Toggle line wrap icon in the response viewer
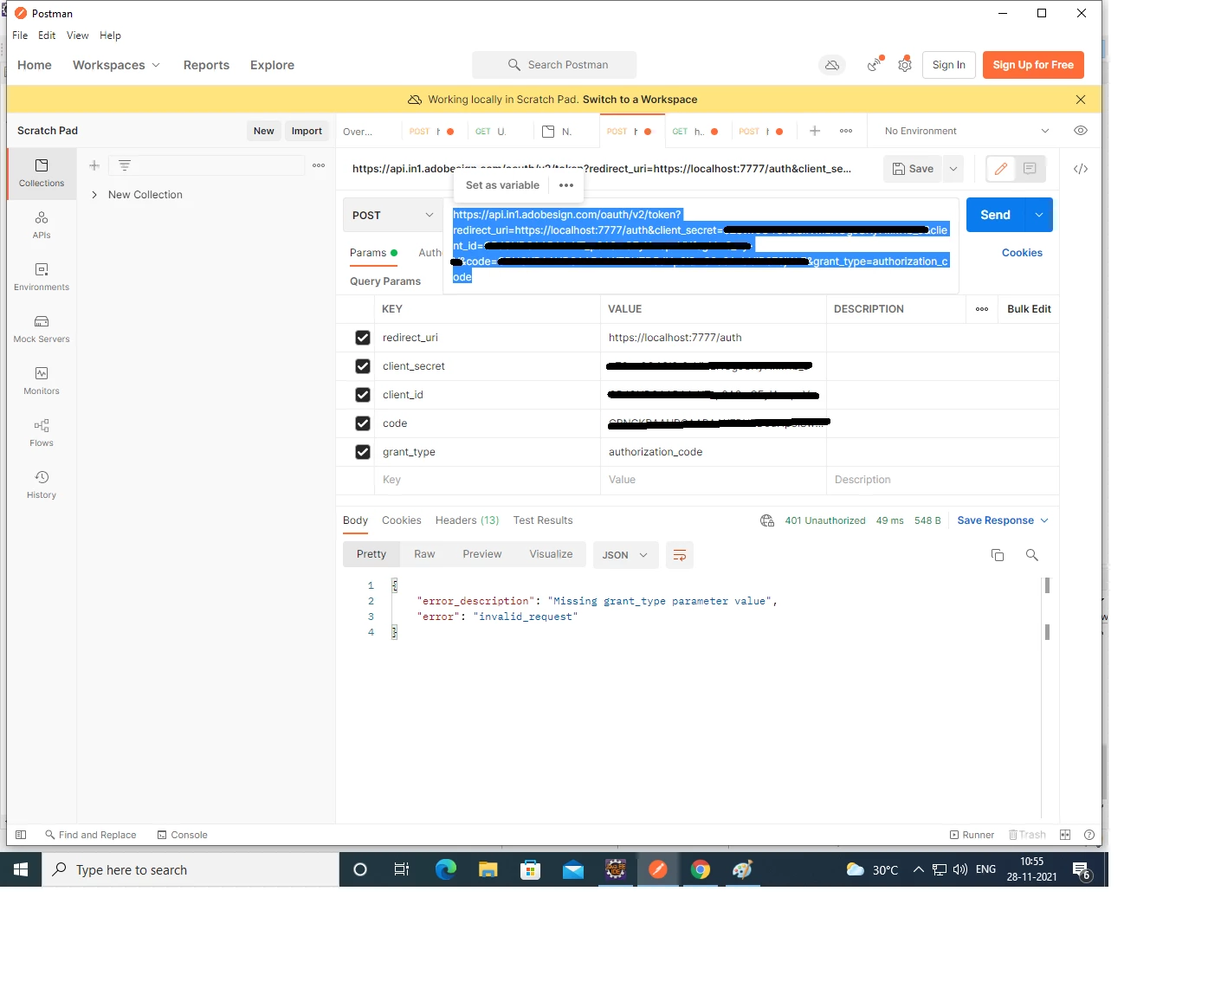The height and width of the screenshot is (1001, 1221). click(x=680, y=555)
